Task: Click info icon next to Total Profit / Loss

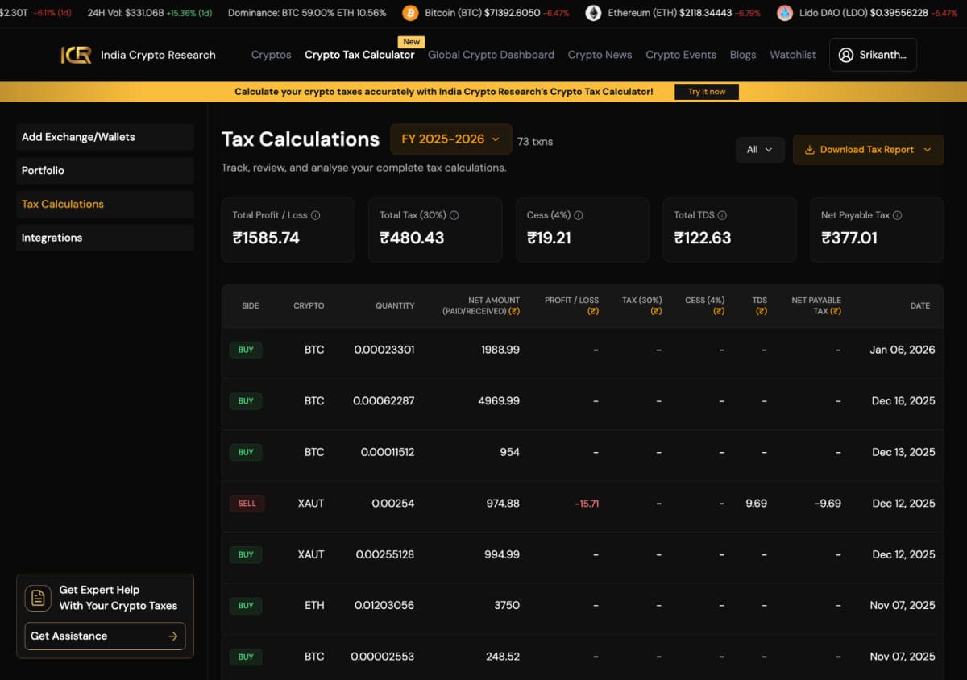Action: (316, 215)
